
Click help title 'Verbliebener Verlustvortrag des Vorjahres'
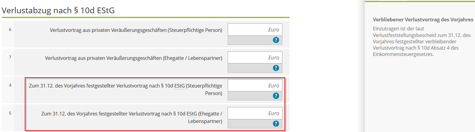click(x=423, y=20)
